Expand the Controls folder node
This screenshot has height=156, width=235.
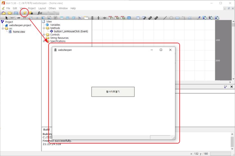pos(44,35)
